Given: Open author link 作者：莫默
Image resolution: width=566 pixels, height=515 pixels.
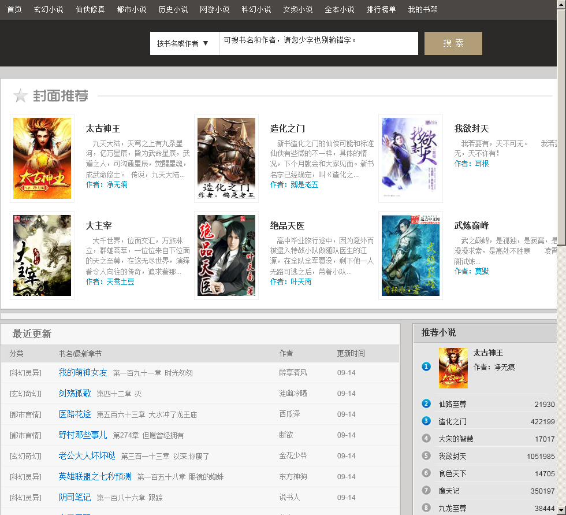Looking at the screenshot, I should (471, 271).
